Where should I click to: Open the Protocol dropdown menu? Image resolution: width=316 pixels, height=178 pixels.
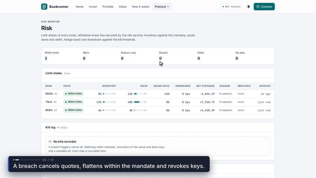coord(162,7)
